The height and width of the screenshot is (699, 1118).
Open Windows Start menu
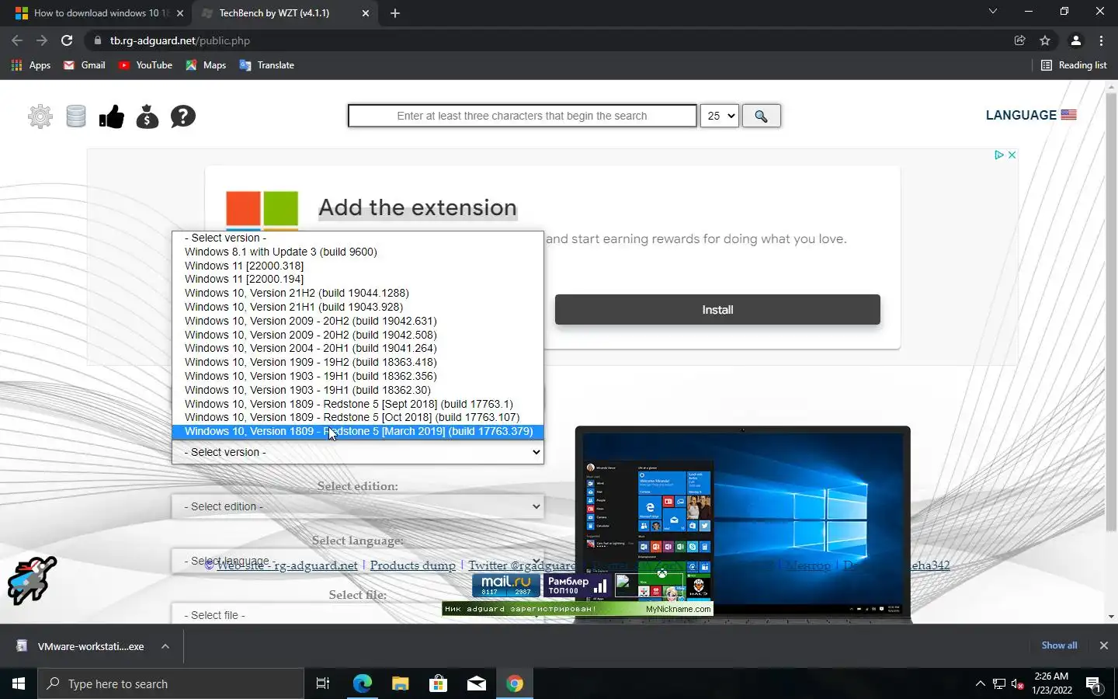point(19,683)
